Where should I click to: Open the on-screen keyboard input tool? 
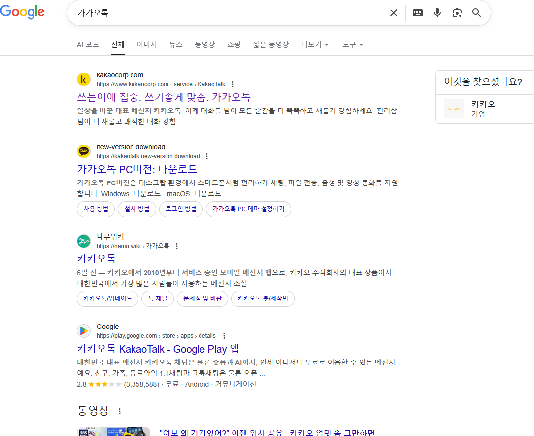pos(418,13)
